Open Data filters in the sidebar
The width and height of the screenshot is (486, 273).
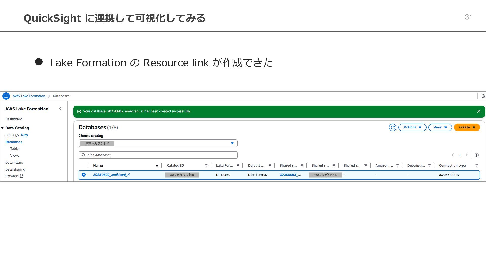(14, 162)
